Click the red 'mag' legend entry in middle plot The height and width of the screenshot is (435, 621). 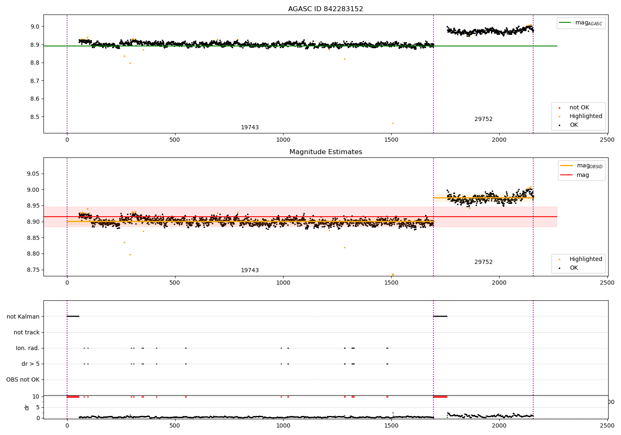tap(575, 175)
